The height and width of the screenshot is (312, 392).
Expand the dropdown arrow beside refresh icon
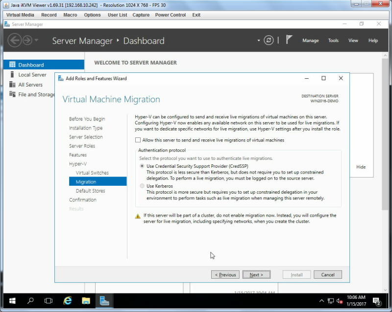click(x=259, y=41)
